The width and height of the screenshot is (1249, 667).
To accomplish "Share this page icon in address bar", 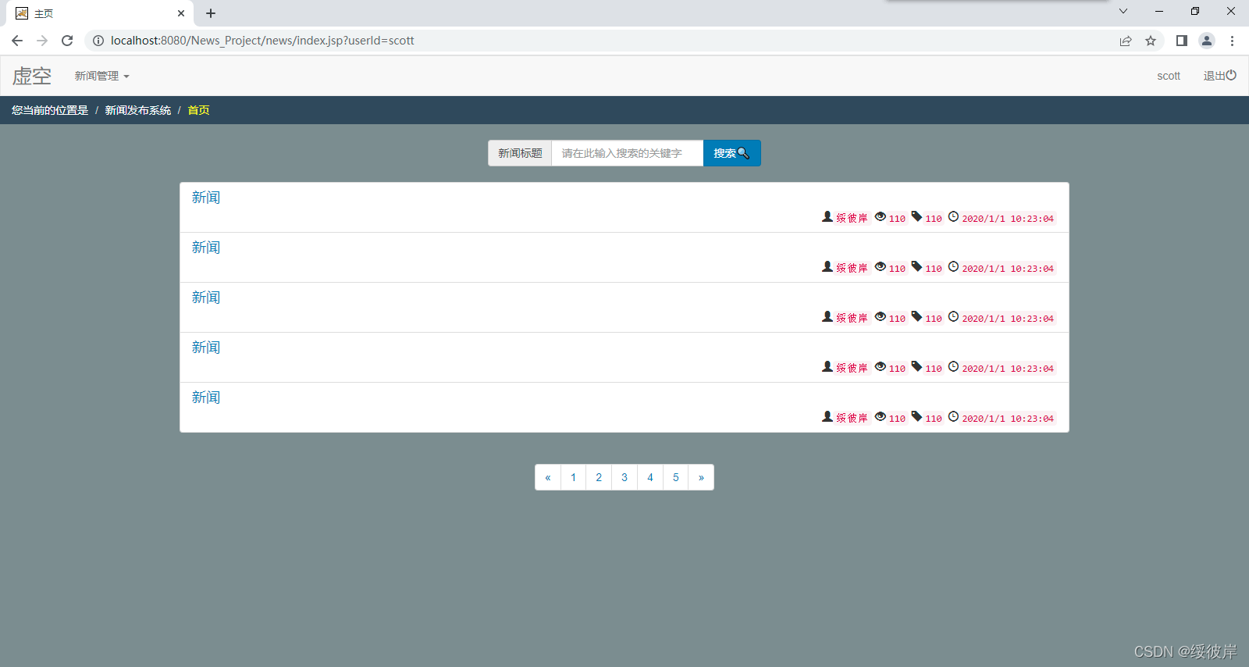I will coord(1126,41).
